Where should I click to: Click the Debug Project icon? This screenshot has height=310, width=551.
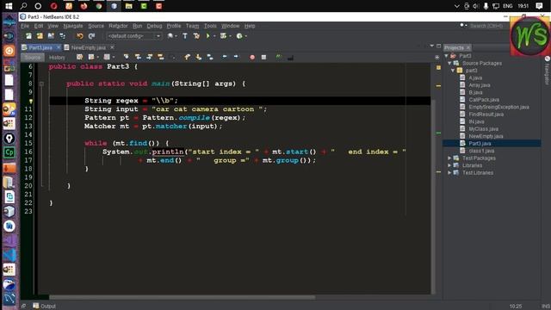[223, 36]
